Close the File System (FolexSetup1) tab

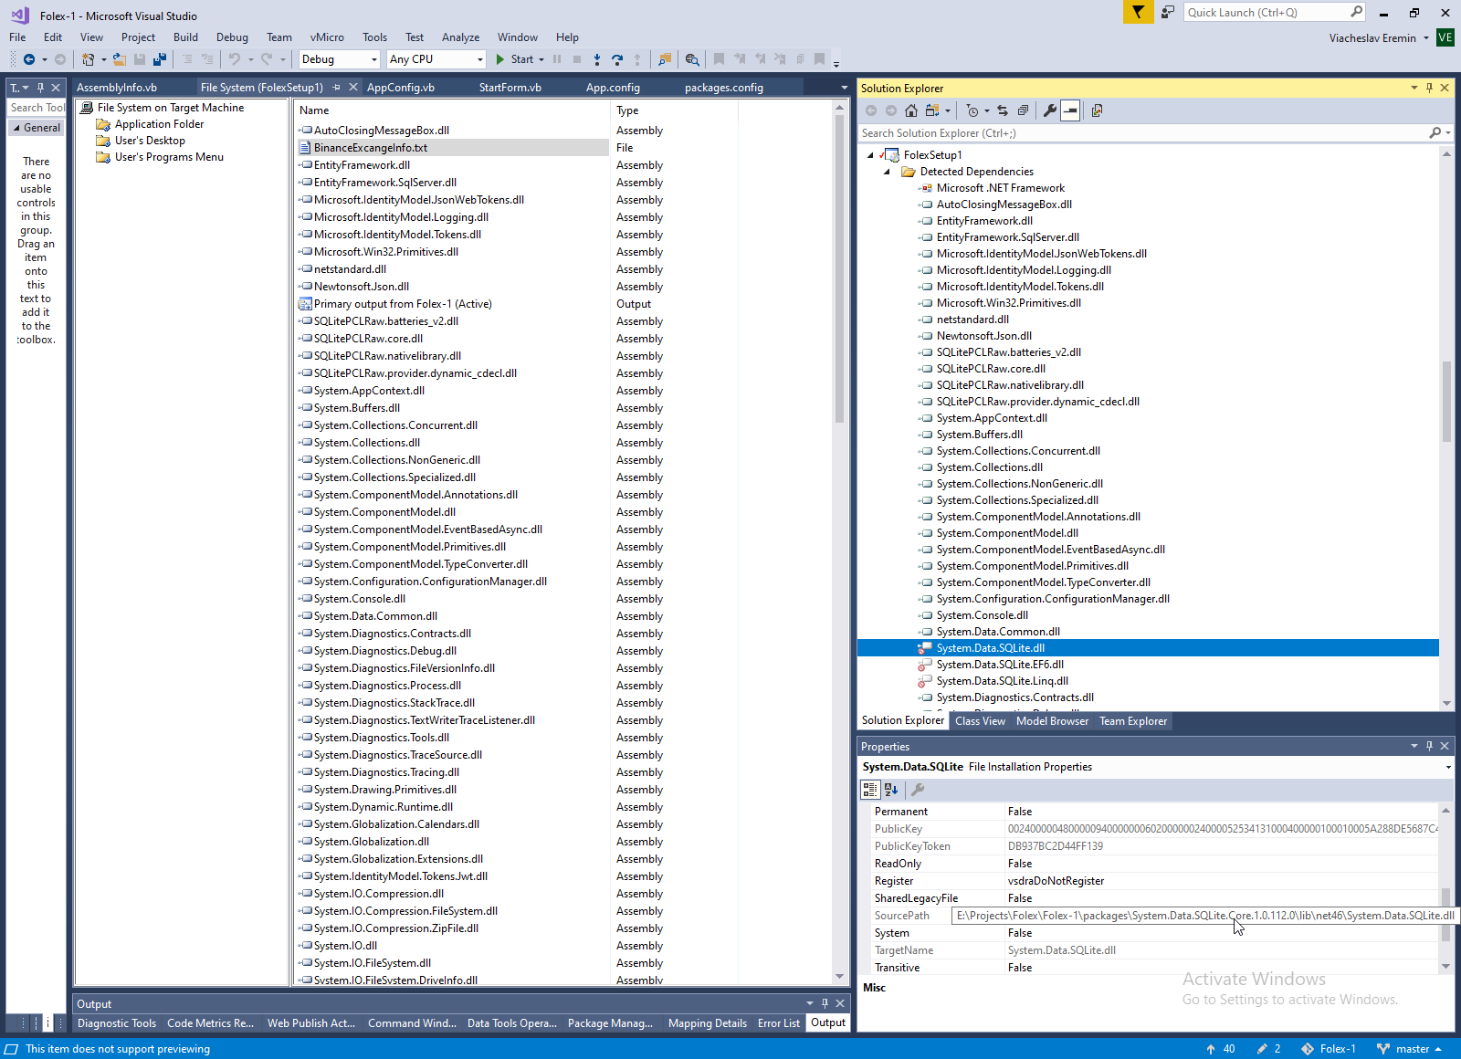point(353,88)
